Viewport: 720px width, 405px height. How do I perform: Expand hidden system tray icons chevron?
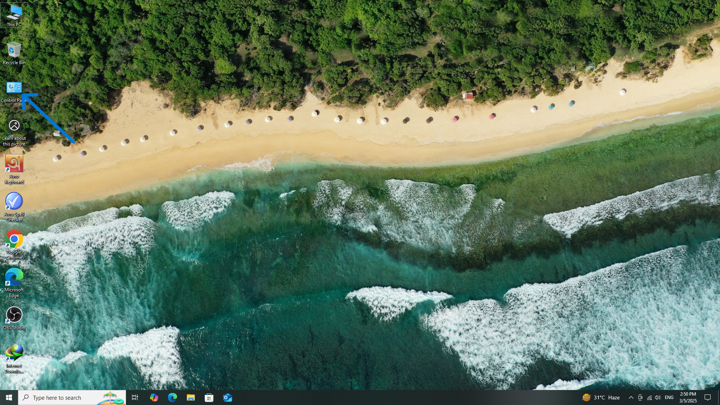631,397
